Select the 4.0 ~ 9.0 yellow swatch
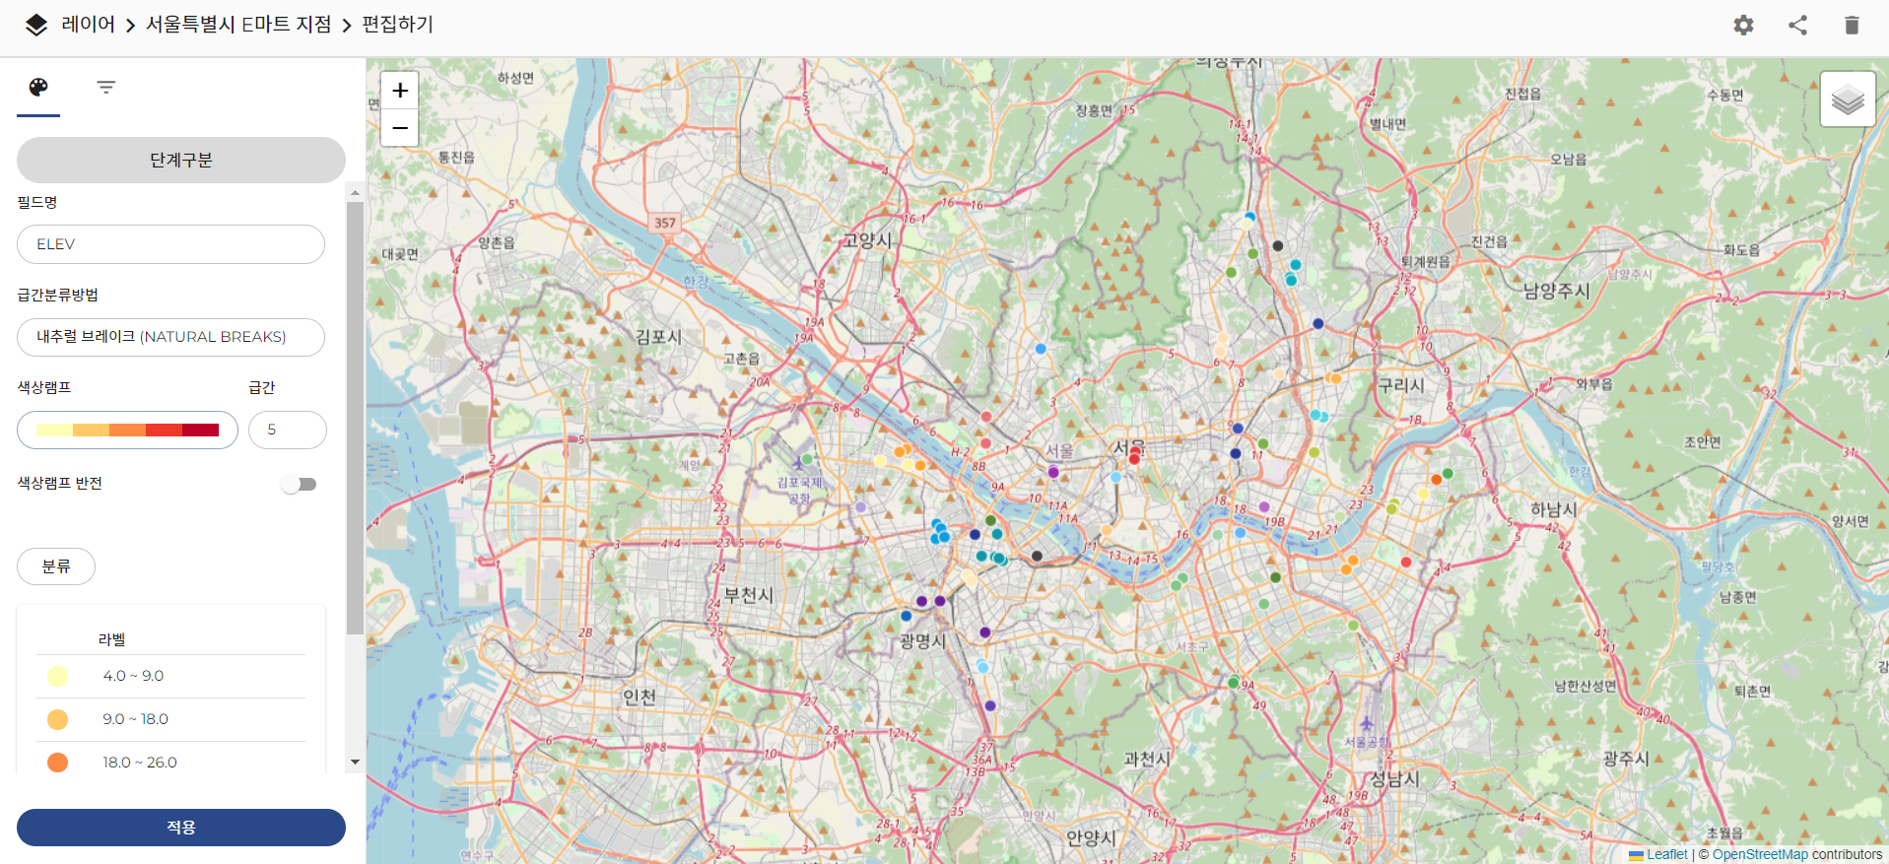The image size is (1889, 864). point(58,676)
